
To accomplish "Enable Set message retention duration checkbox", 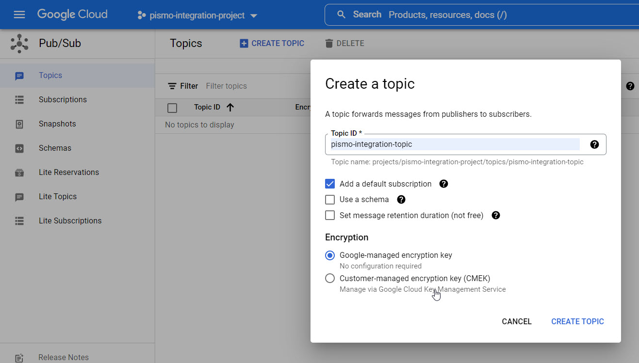I will 330,216.
